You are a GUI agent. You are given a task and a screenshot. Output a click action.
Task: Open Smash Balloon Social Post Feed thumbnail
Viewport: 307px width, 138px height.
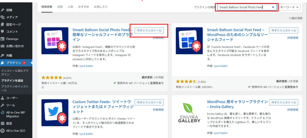(189, 41)
